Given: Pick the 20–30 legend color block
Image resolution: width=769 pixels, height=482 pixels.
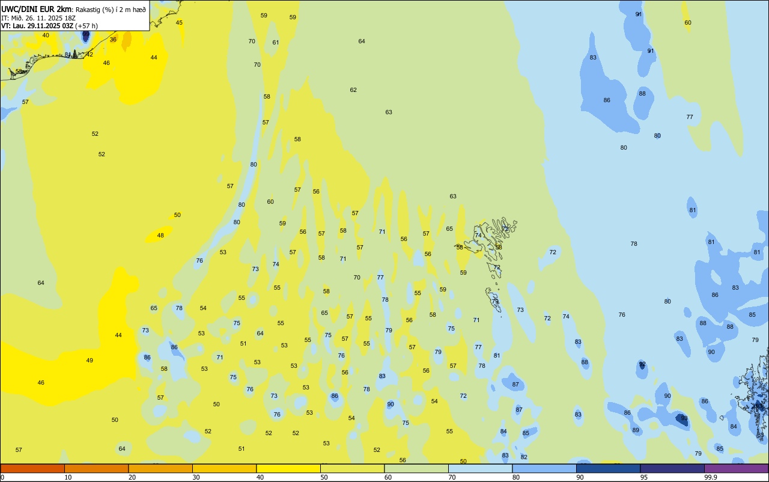Looking at the screenshot, I should coord(160,468).
